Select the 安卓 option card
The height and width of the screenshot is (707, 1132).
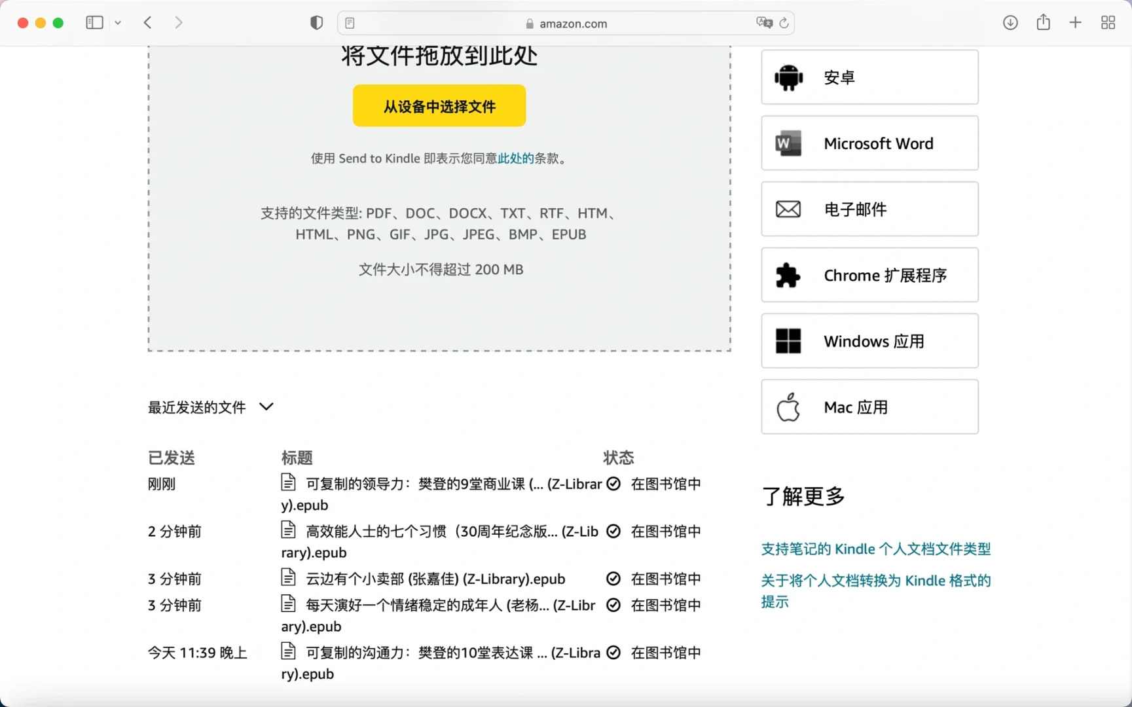(x=870, y=77)
